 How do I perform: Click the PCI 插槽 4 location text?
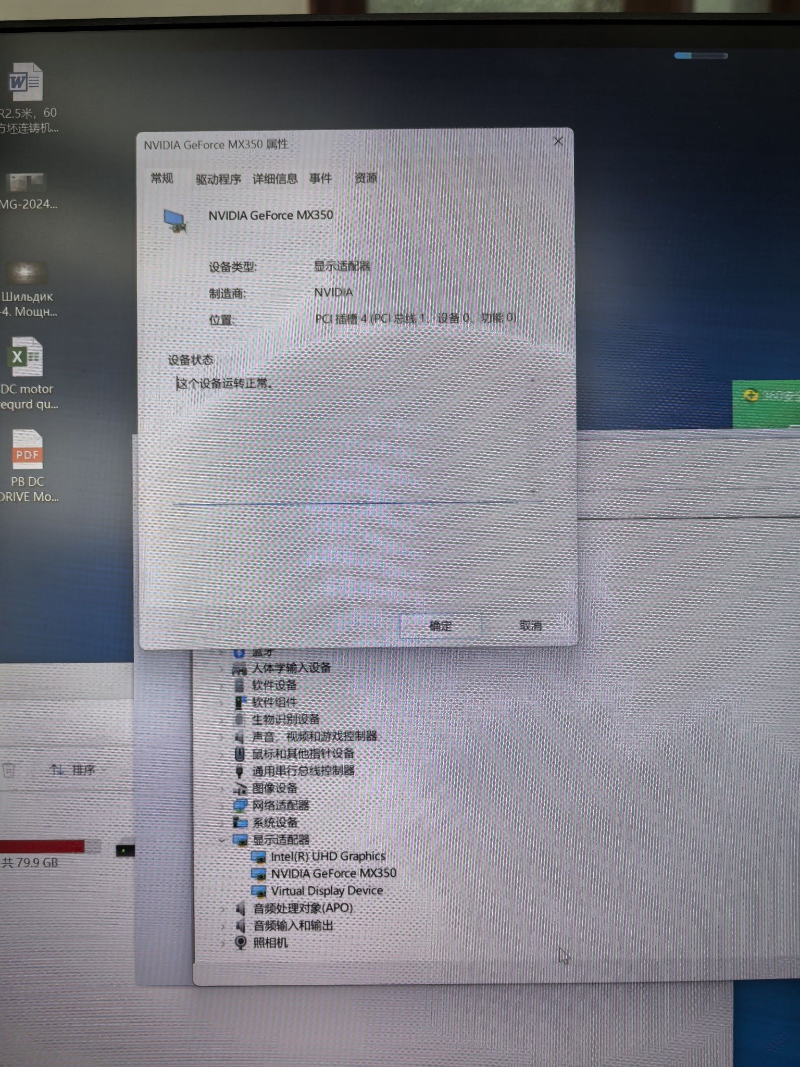416,318
